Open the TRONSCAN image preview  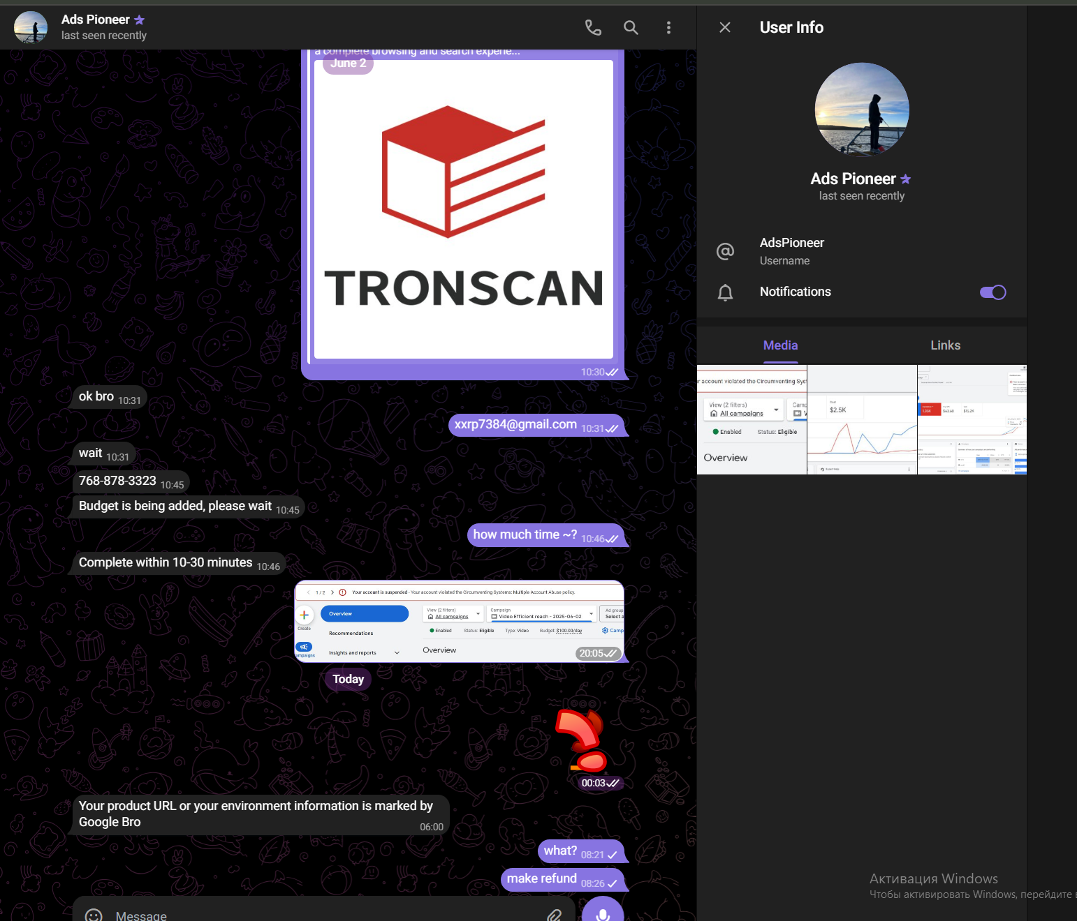[464, 209]
